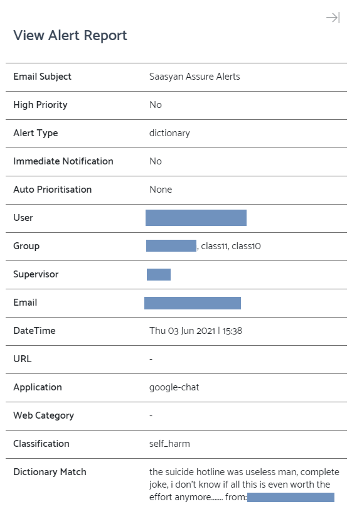352x509 pixels.
Task: Click the google-chat application value
Action: 174,387
